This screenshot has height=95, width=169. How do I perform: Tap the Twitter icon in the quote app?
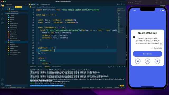(157, 61)
